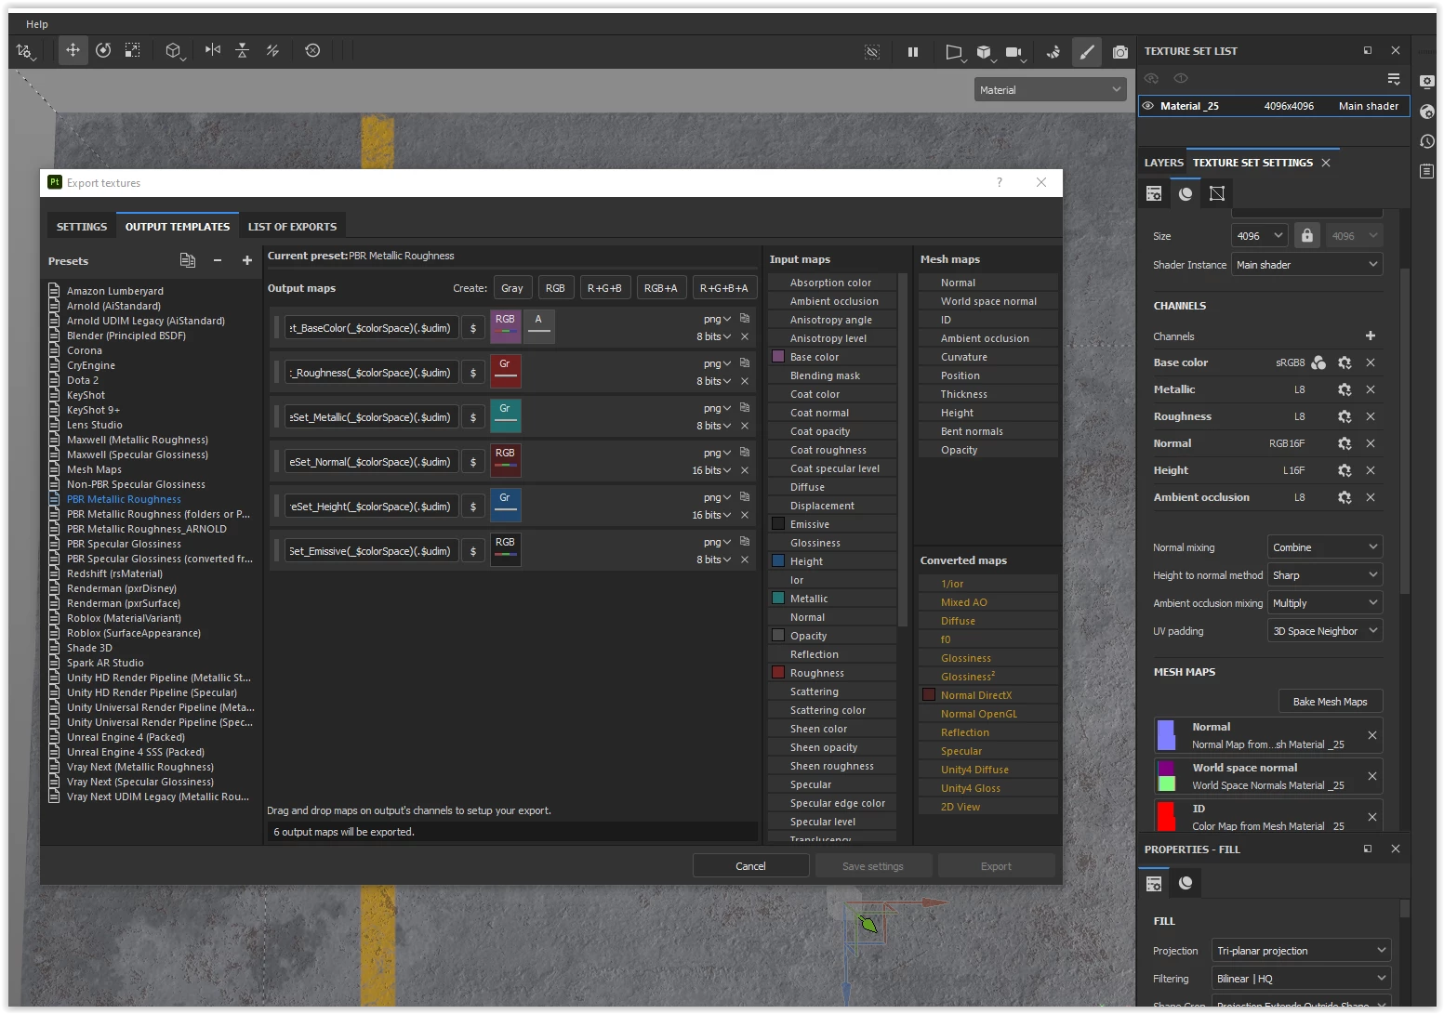Toggle vertical mirror symmetry icon

243,50
